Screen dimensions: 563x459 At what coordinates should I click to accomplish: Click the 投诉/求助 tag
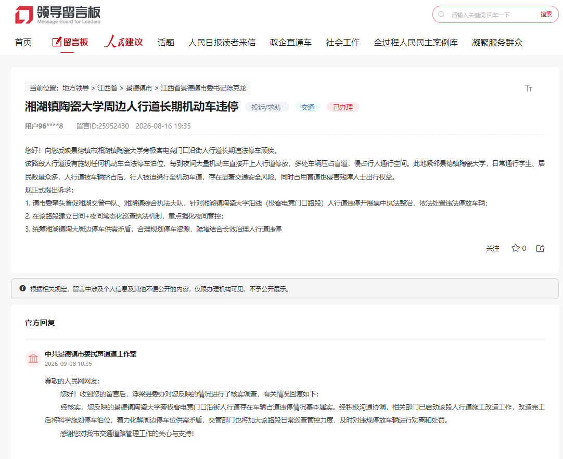tap(266, 107)
